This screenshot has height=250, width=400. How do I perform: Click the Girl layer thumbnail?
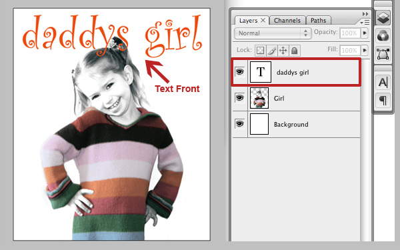(x=259, y=98)
